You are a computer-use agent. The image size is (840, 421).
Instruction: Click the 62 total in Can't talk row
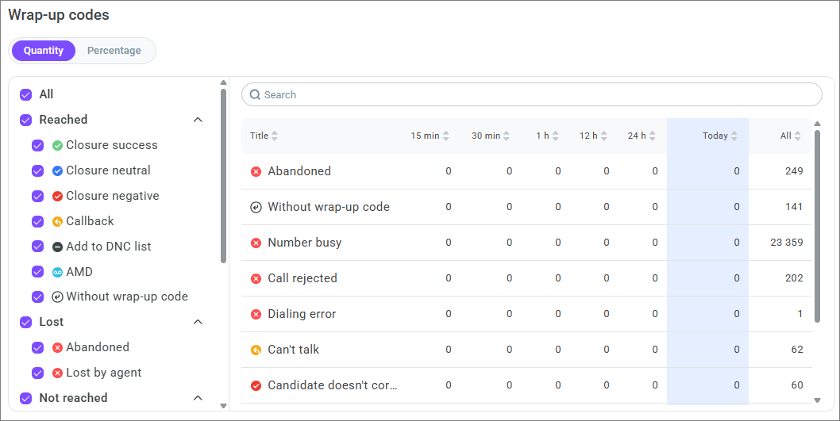coord(797,350)
